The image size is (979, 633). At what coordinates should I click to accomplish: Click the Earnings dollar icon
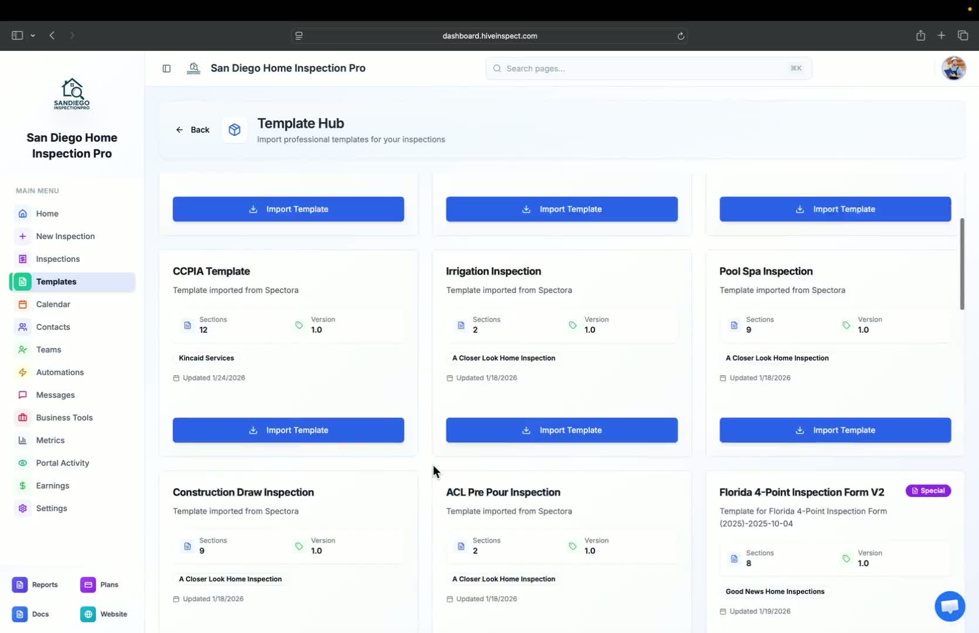coord(22,486)
